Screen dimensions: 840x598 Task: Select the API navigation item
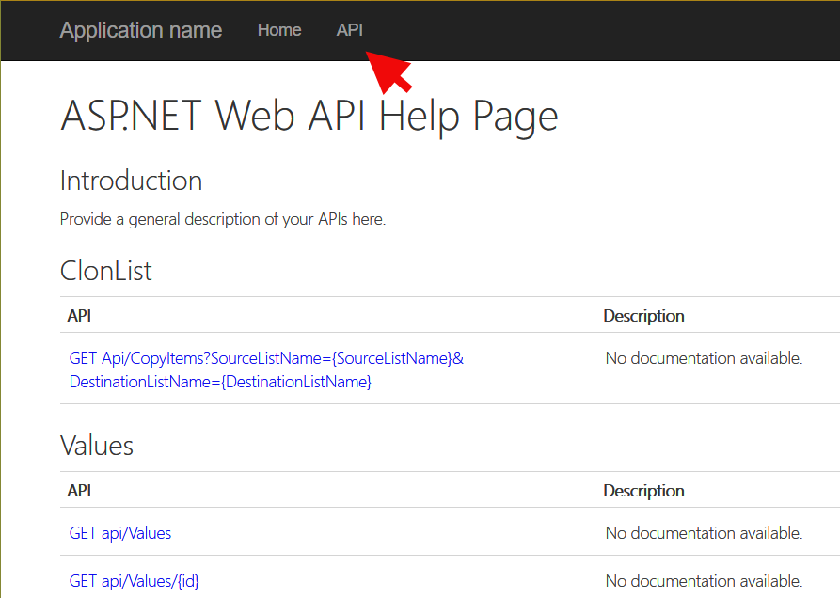349,30
